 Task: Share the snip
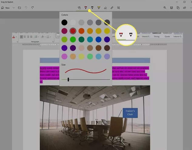[x=184, y=8]
